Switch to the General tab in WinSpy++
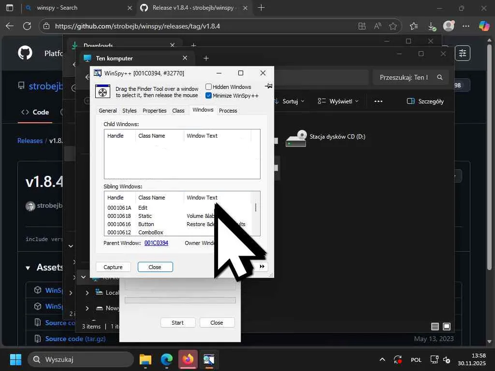 click(108, 111)
